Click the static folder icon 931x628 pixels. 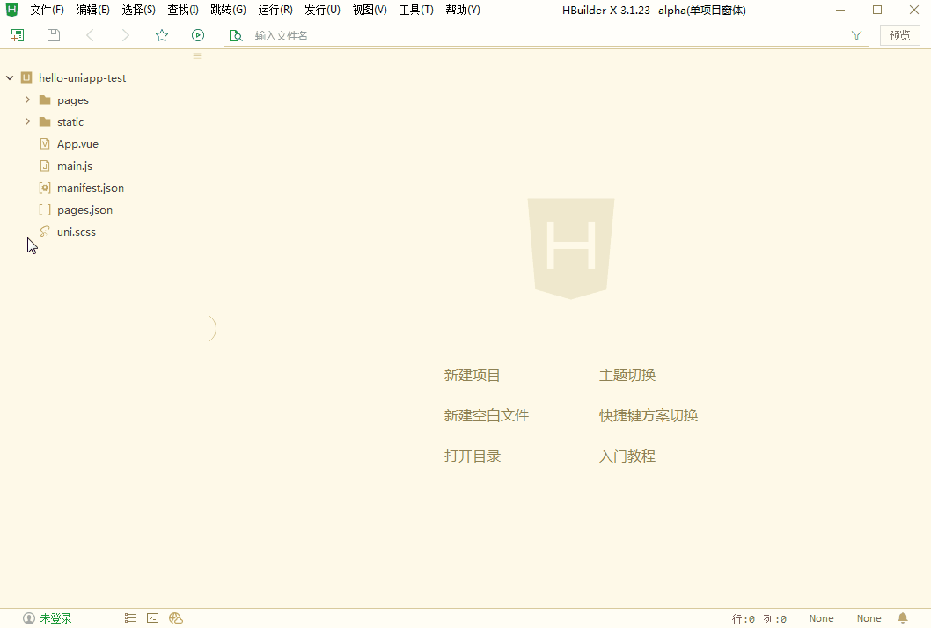(45, 121)
